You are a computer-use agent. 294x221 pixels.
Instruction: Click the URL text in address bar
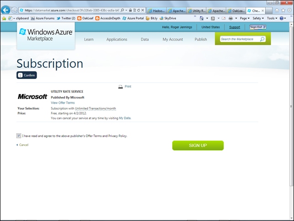coord(72,11)
